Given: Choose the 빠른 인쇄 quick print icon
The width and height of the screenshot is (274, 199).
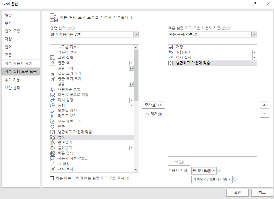Looking at the screenshot, I should click(53, 153).
